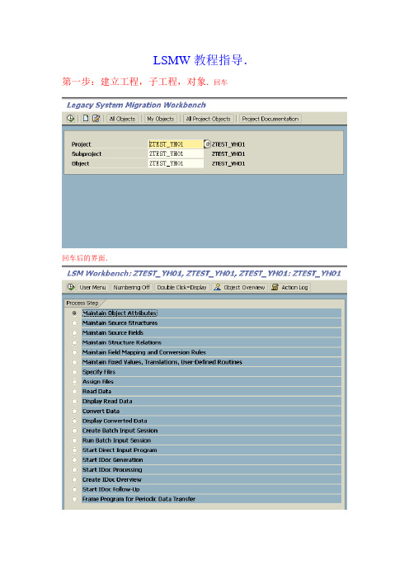Click the 'Create Batch Input Session' step text
Viewport: 409px width, 579px height.
click(x=120, y=431)
